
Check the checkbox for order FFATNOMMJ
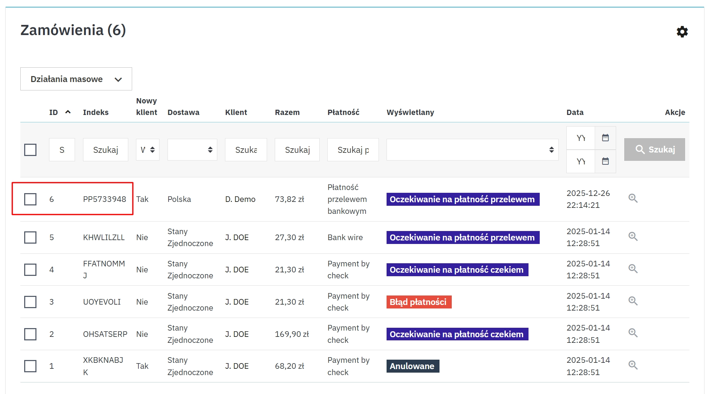click(30, 269)
